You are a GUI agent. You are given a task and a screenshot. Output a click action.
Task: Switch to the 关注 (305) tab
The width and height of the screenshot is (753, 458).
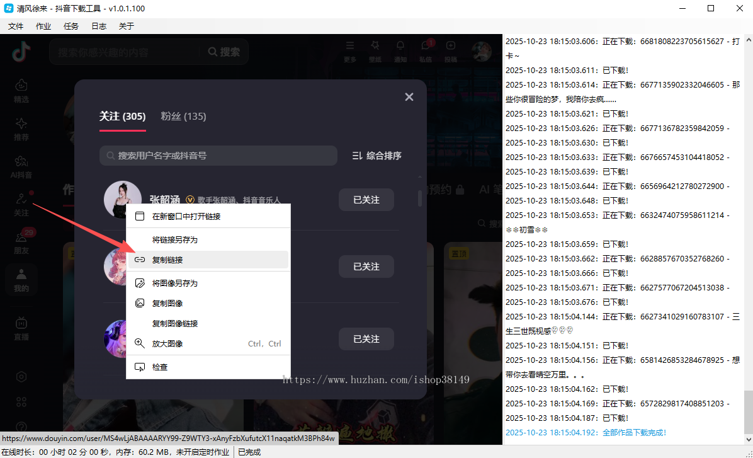point(123,117)
